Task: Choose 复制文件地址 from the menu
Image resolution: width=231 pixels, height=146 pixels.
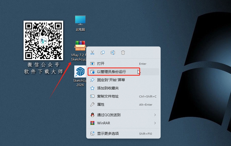Action: click(x=123, y=96)
